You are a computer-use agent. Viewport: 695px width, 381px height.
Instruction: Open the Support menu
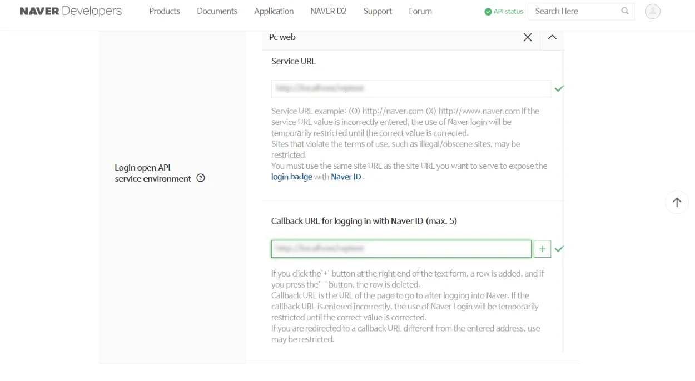(378, 11)
